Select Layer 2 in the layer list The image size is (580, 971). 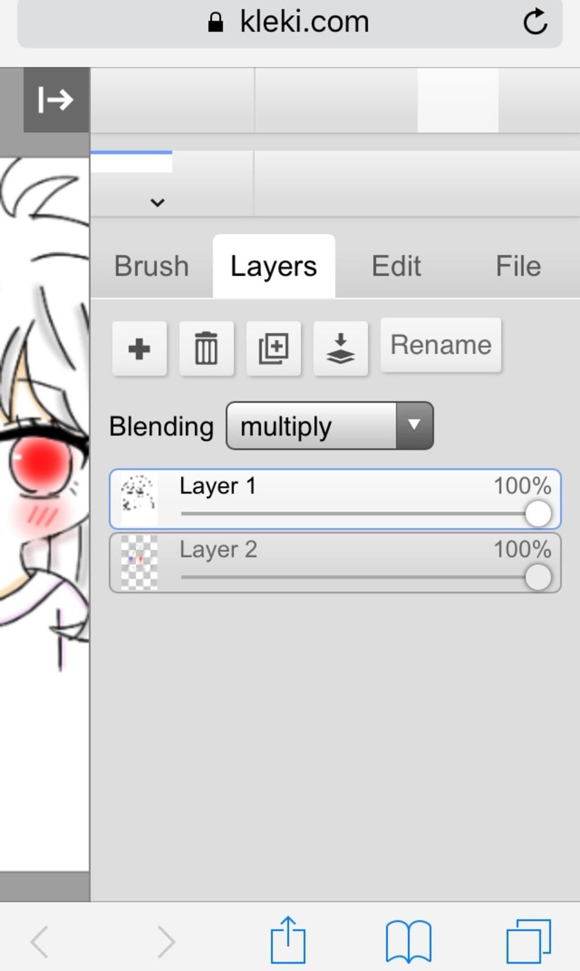point(335,563)
